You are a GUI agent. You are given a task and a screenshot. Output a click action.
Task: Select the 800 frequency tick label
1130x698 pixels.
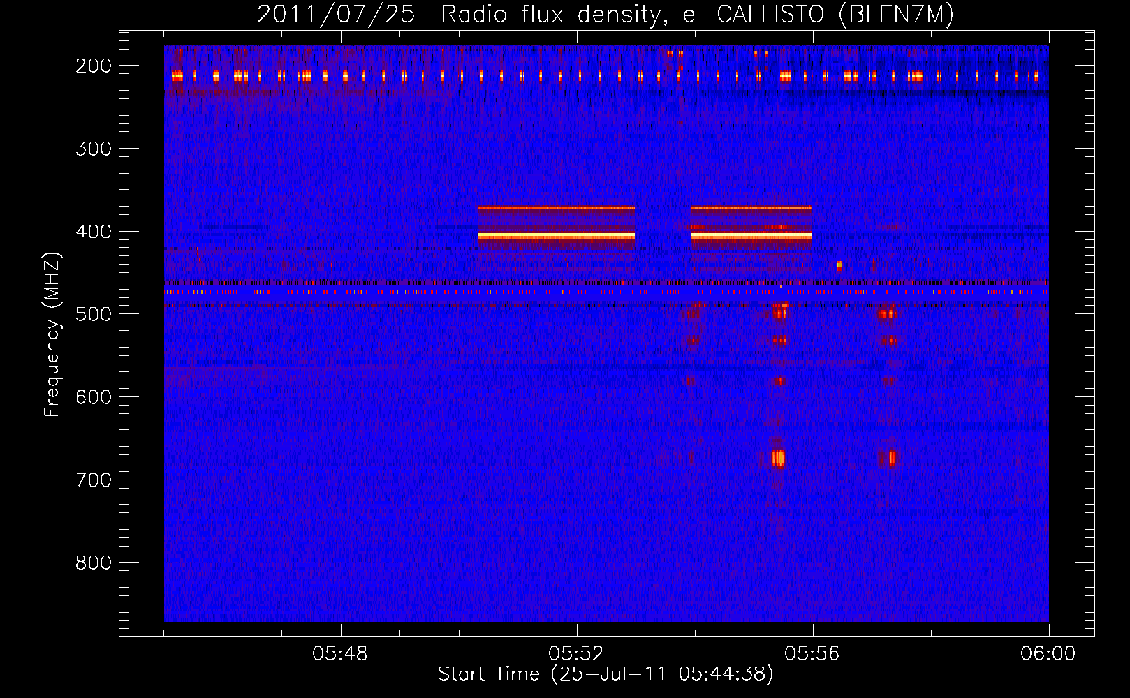click(x=94, y=563)
